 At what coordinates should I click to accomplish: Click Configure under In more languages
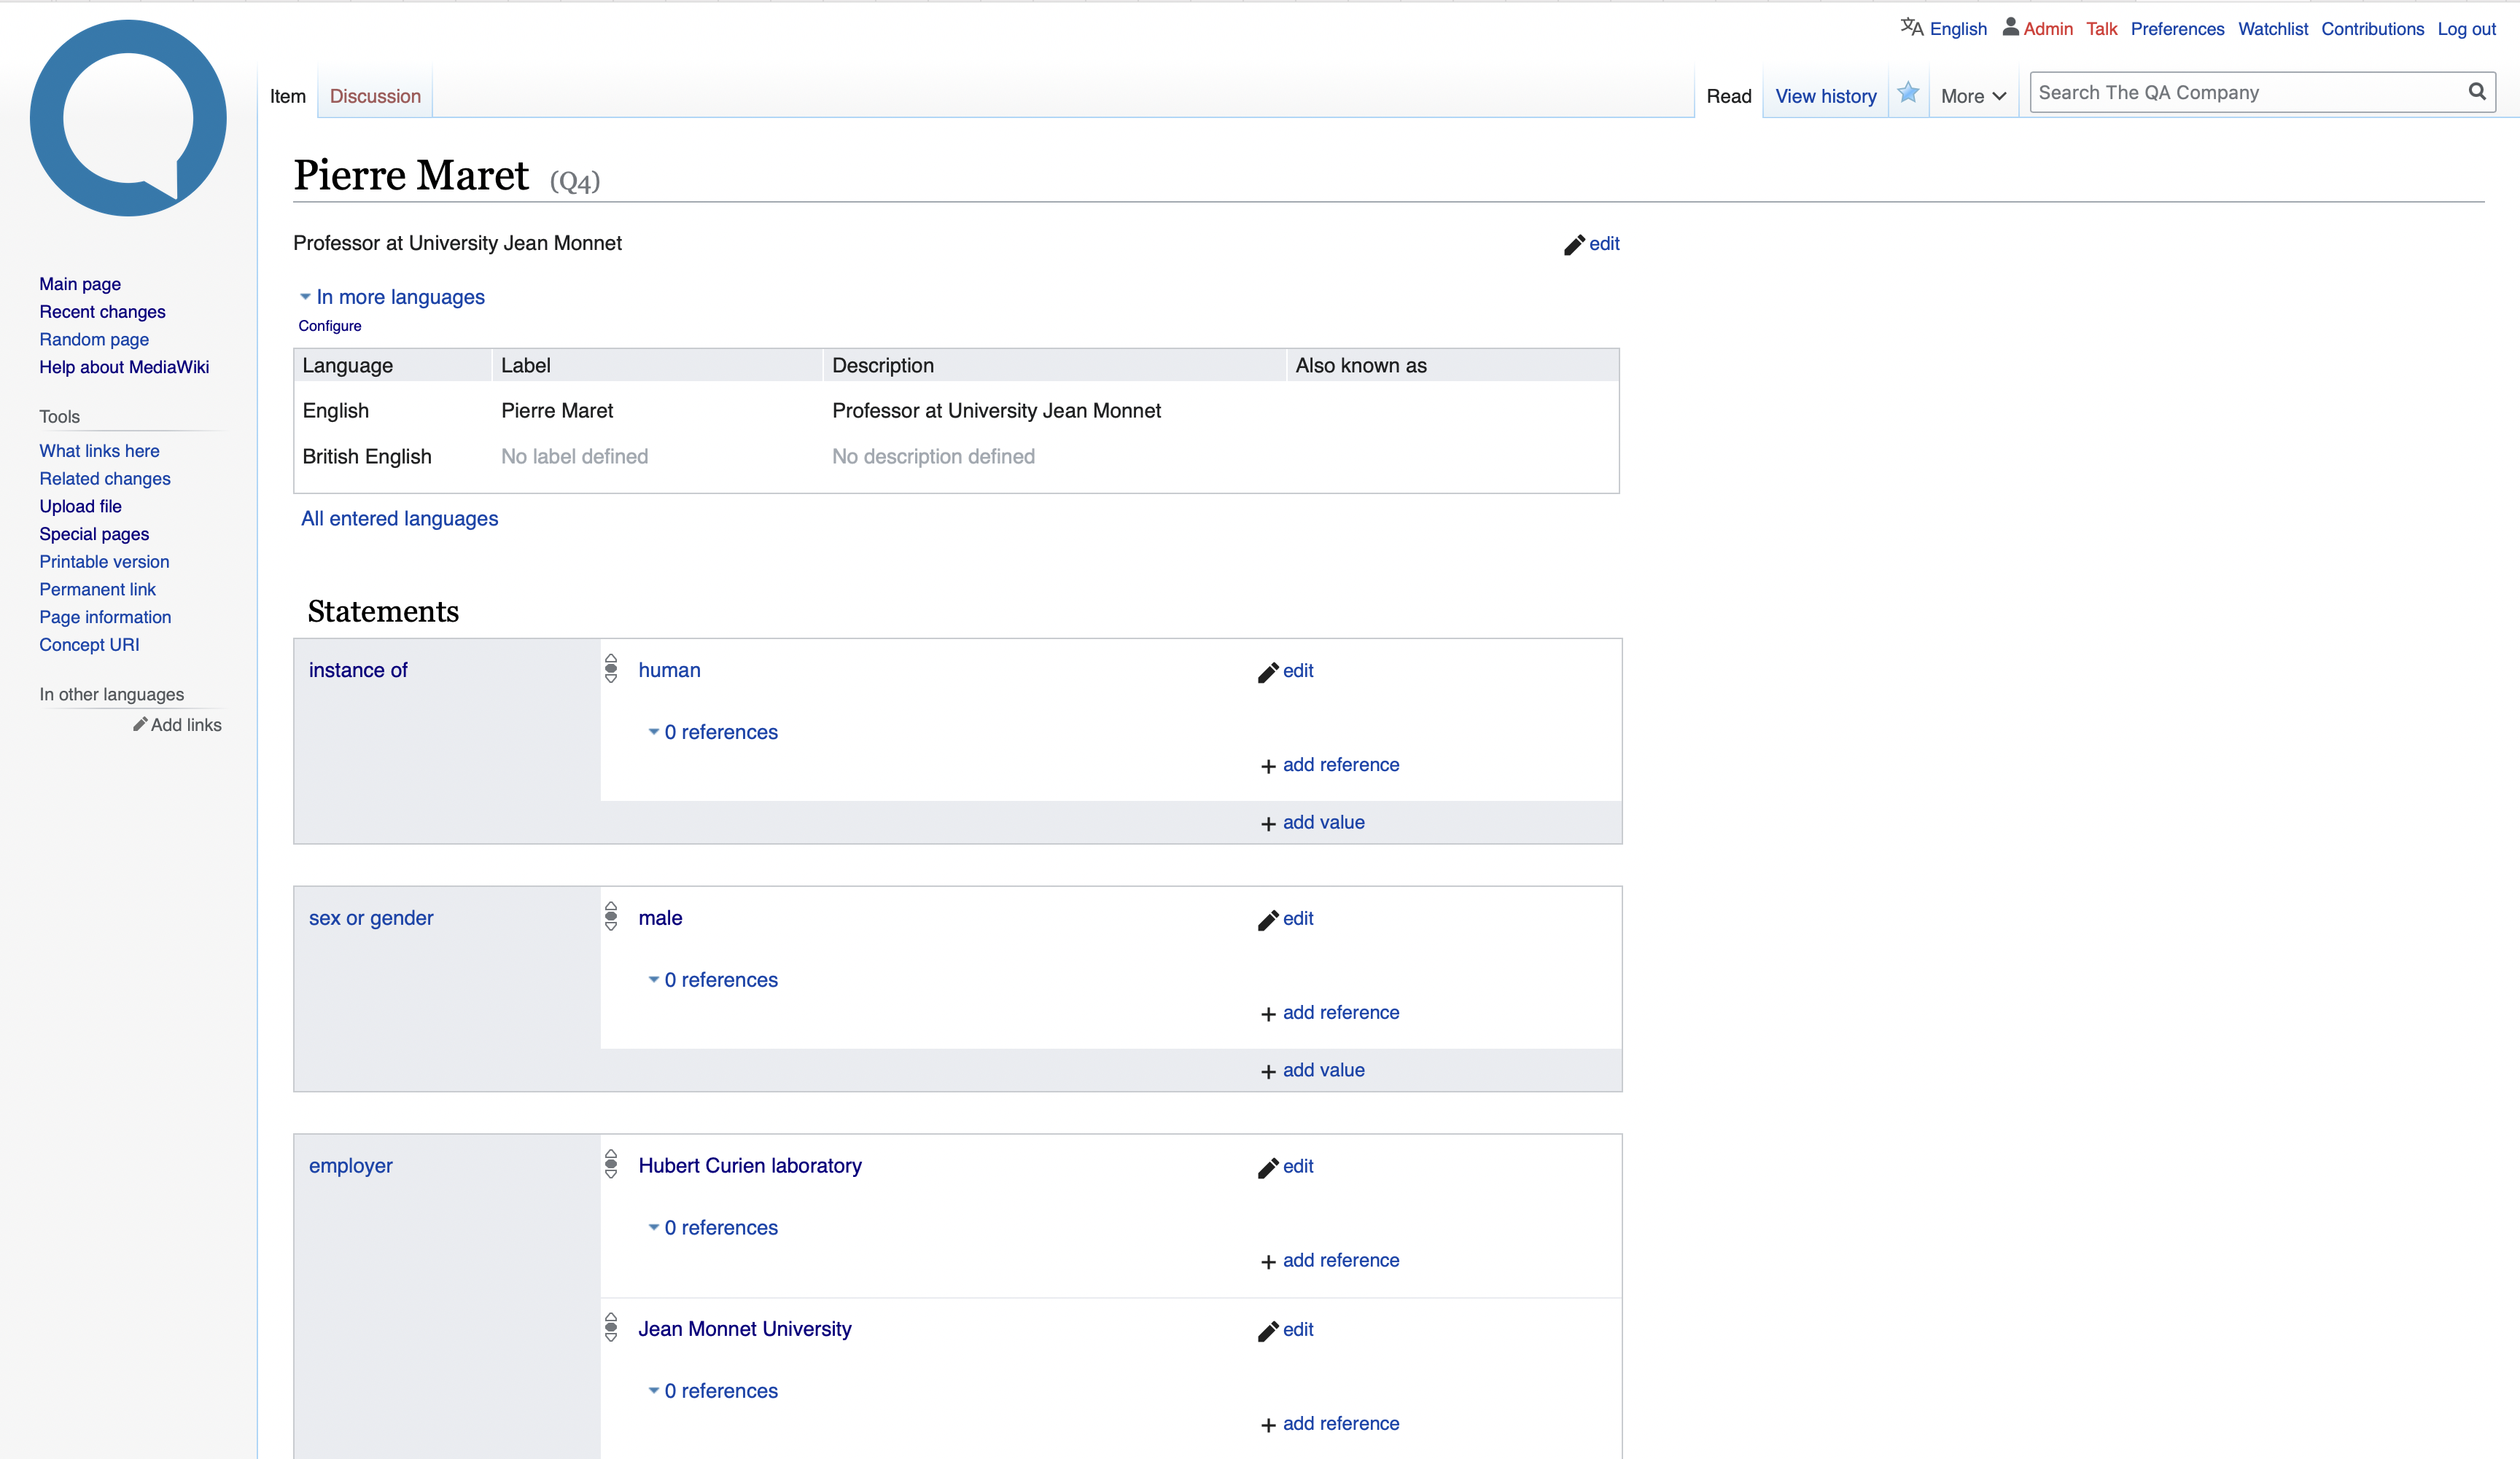coord(330,326)
